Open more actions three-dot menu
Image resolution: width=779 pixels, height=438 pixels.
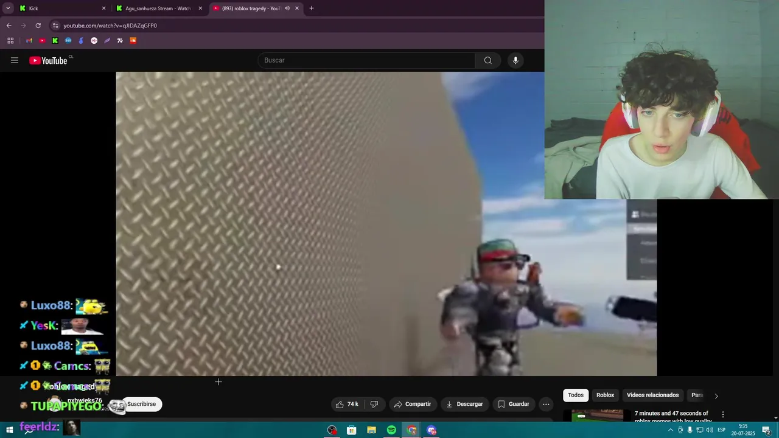pos(546,404)
